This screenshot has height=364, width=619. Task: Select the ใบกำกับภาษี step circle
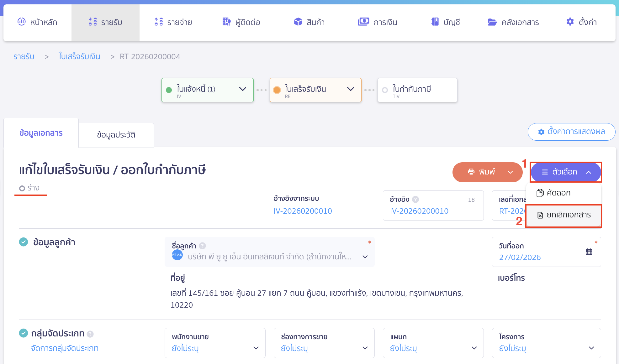click(x=385, y=90)
